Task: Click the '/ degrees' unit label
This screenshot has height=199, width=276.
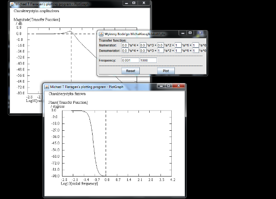Action: [58, 106]
